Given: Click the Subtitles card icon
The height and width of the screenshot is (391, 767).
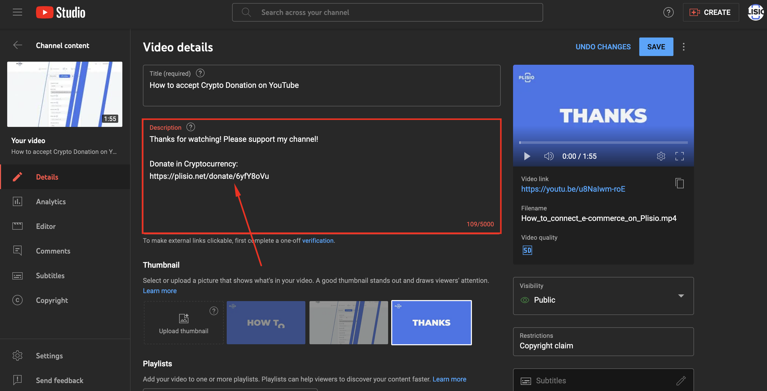Looking at the screenshot, I should pyautogui.click(x=526, y=381).
